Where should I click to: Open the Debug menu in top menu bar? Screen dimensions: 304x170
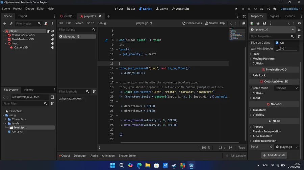pyautogui.click(x=29, y=9)
